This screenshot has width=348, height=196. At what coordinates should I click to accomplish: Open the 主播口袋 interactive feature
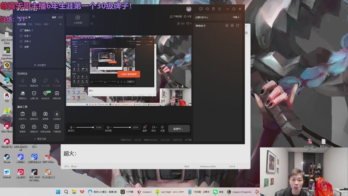pyautogui.click(x=34, y=95)
